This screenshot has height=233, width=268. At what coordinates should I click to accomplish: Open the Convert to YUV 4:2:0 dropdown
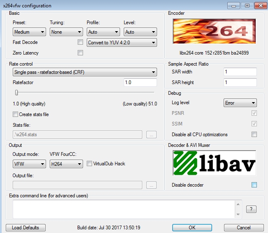122,43
